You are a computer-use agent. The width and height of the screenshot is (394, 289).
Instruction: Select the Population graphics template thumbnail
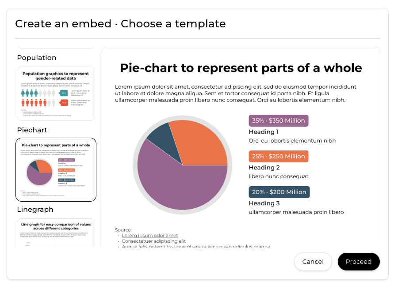pyautogui.click(x=56, y=94)
